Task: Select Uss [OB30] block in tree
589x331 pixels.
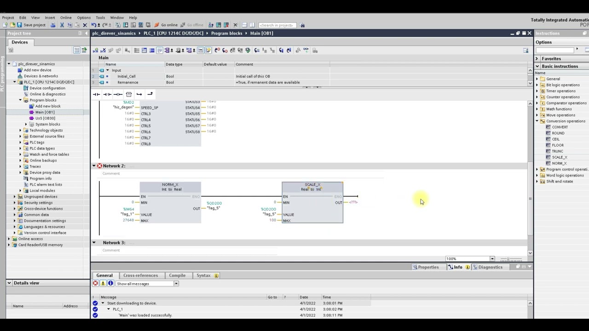Action: [x=45, y=118]
